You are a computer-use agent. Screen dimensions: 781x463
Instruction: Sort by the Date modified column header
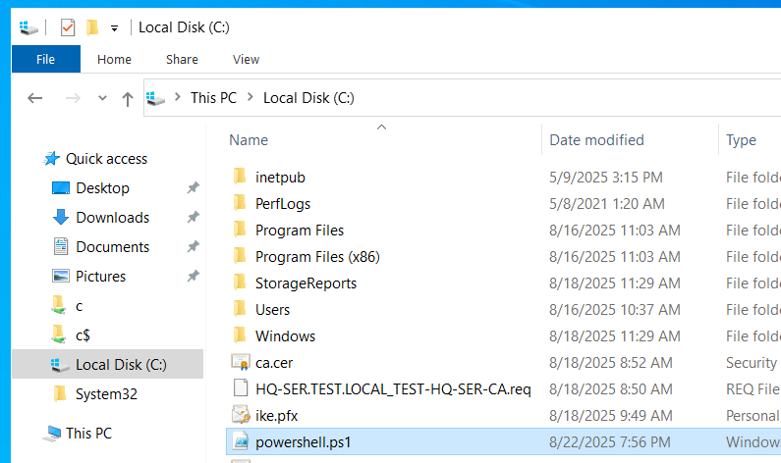pyautogui.click(x=596, y=140)
